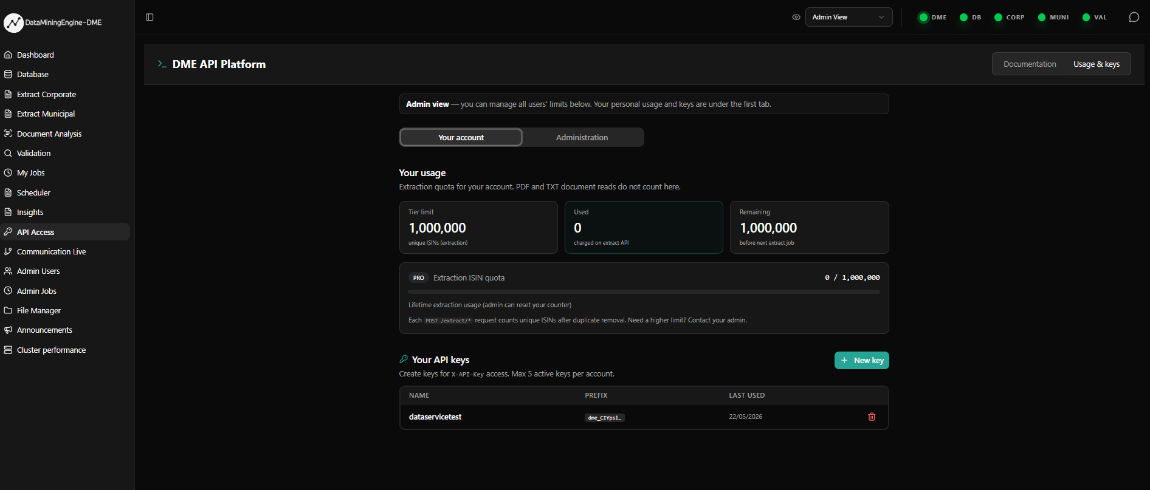Open the chat bubble icon in top bar

point(1134,17)
